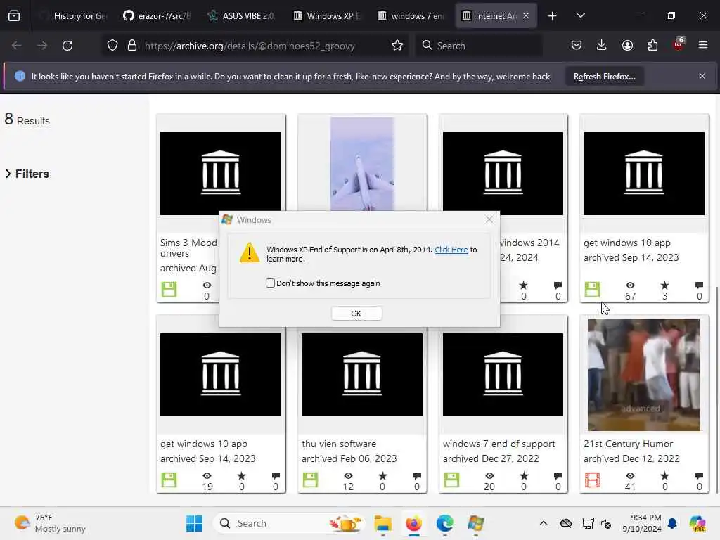720x540 pixels.
Task: Open a new browser tab
Action: click(x=552, y=16)
